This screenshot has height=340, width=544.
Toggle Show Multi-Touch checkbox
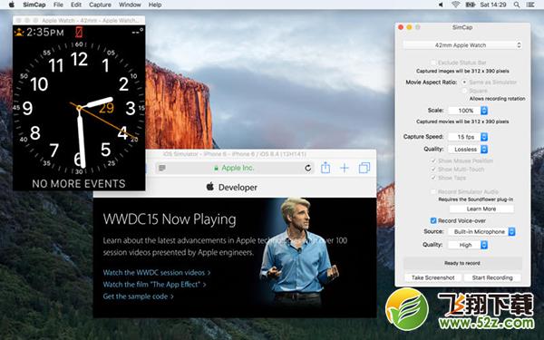pyautogui.click(x=433, y=170)
